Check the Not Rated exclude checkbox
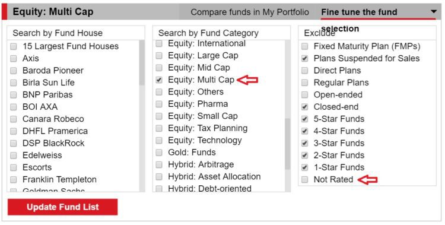The width and height of the screenshot is (445, 225). 304,179
